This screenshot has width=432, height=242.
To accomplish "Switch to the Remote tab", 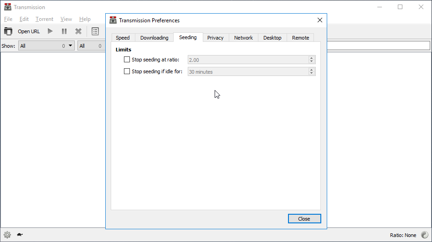I will pyautogui.click(x=301, y=38).
